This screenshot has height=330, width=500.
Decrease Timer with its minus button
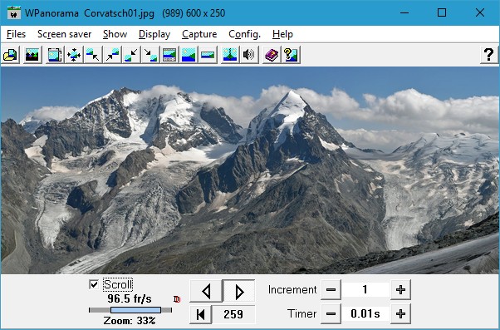[x=331, y=313]
